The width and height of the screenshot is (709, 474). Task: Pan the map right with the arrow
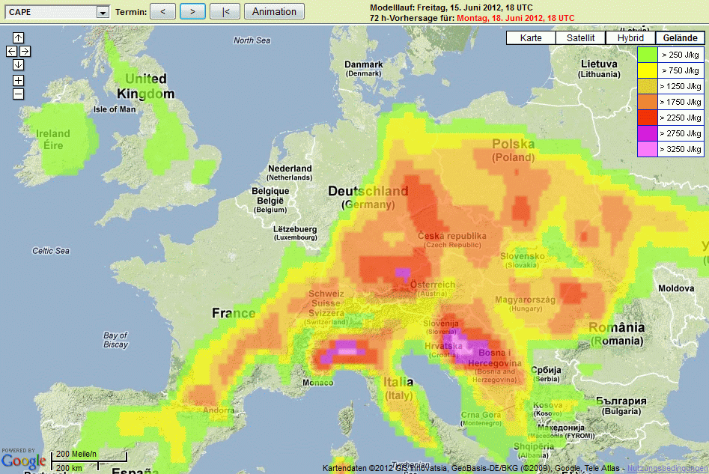click(25, 51)
